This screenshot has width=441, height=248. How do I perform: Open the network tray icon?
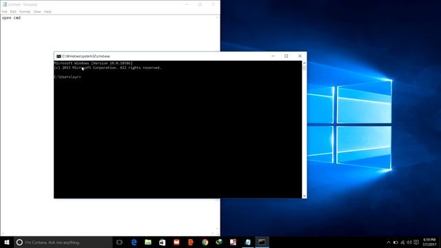tap(402, 242)
